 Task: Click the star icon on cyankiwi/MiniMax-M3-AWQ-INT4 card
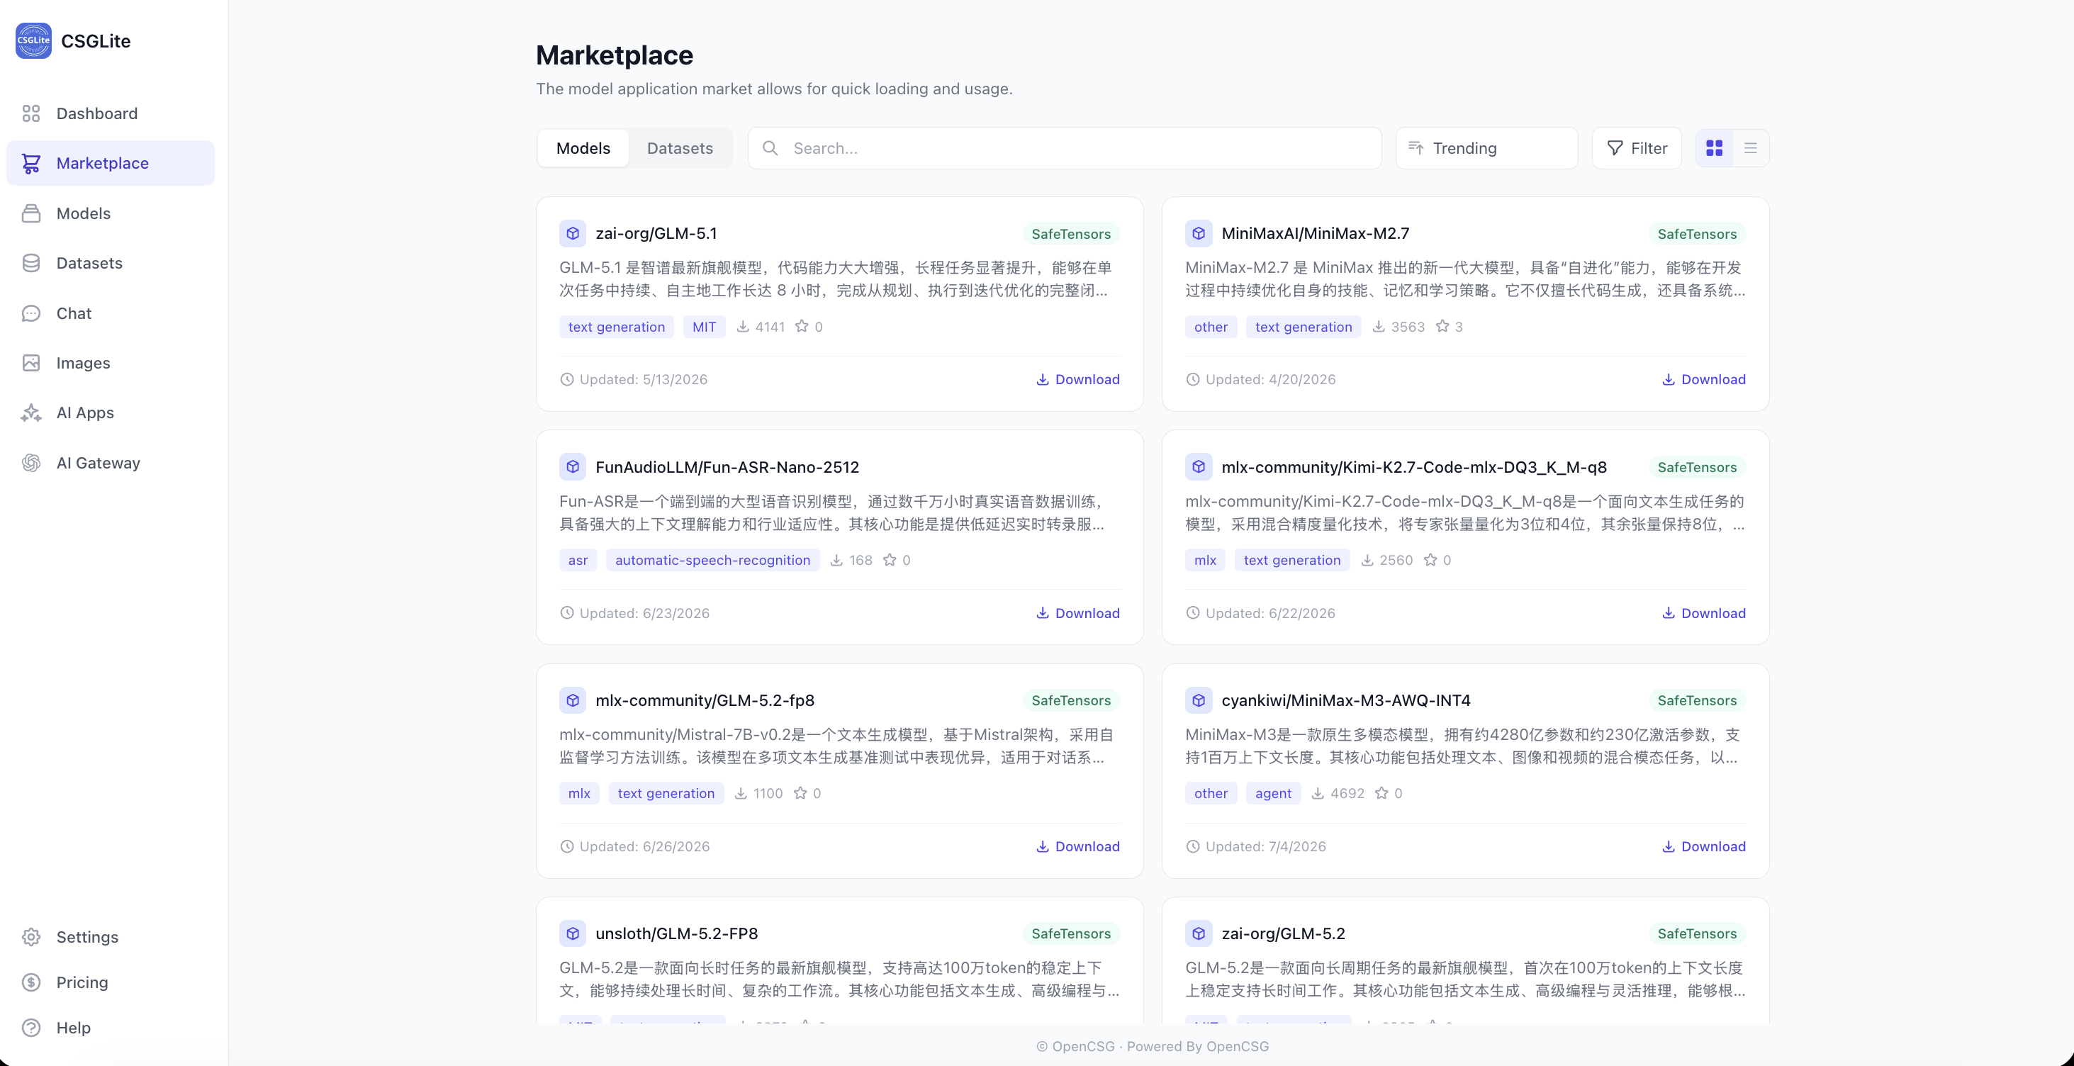click(x=1381, y=793)
